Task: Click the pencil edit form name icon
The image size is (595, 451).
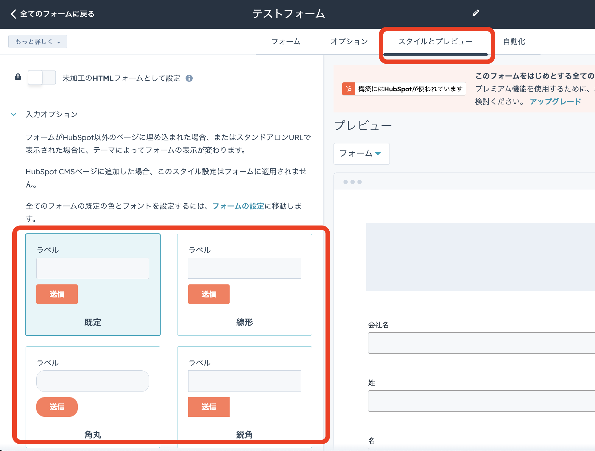Action: click(x=476, y=13)
